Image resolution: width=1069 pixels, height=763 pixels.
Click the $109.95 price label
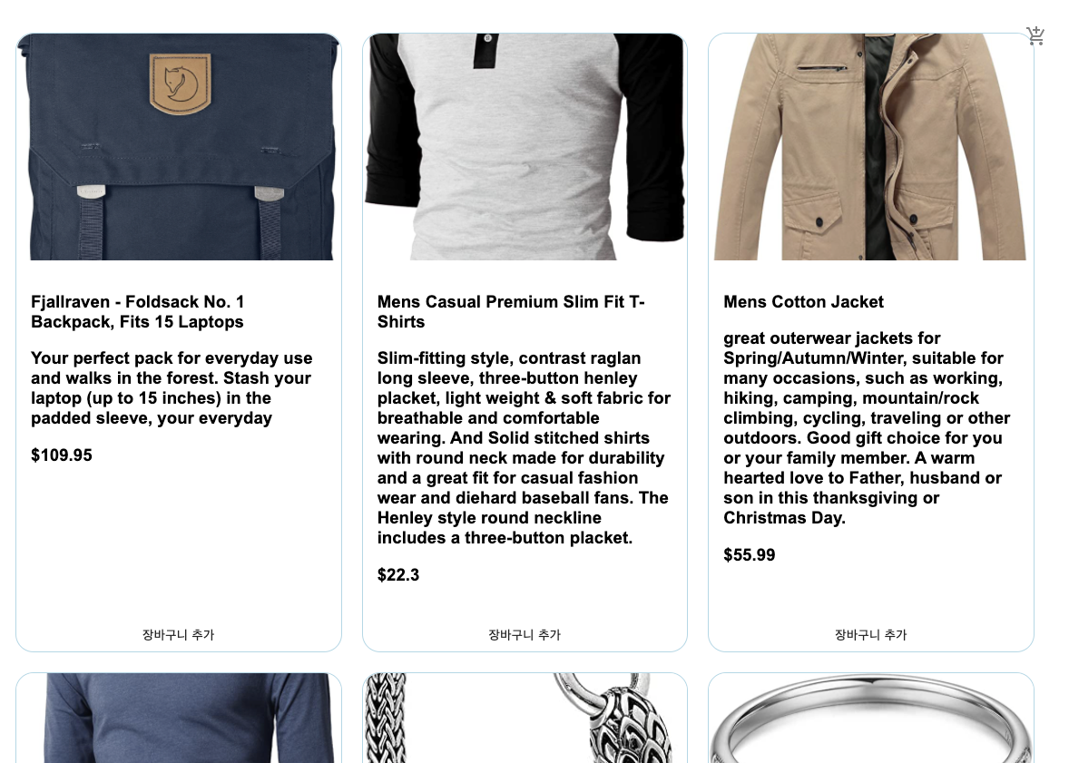click(x=62, y=455)
